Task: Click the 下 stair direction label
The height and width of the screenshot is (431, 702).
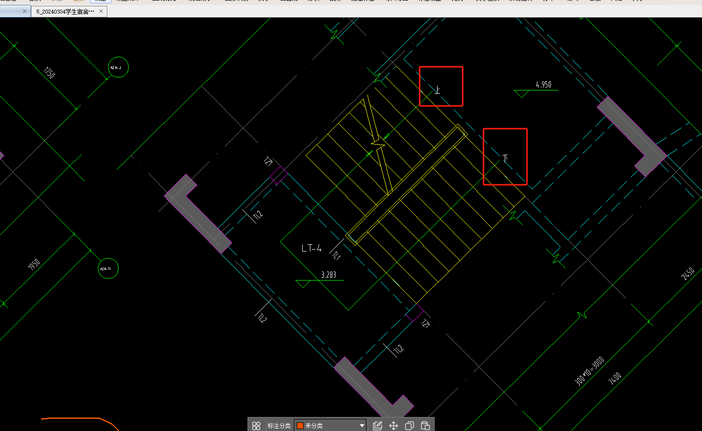Action: point(505,158)
